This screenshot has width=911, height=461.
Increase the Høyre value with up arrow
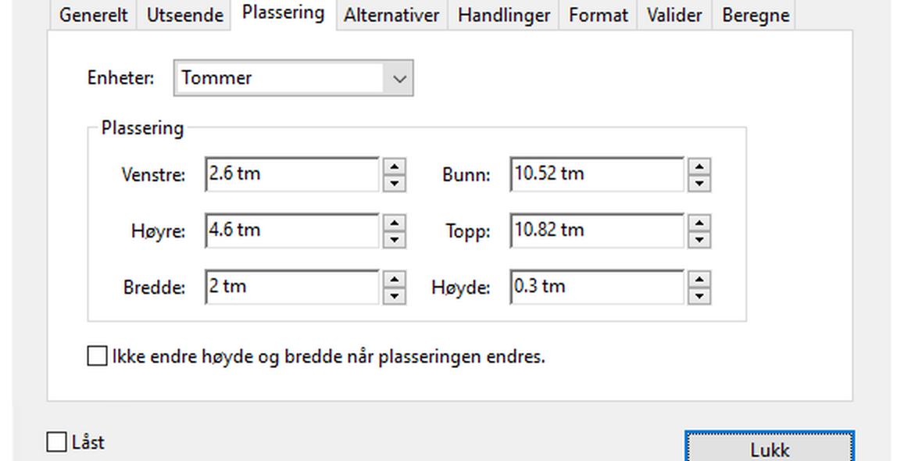coord(395,223)
